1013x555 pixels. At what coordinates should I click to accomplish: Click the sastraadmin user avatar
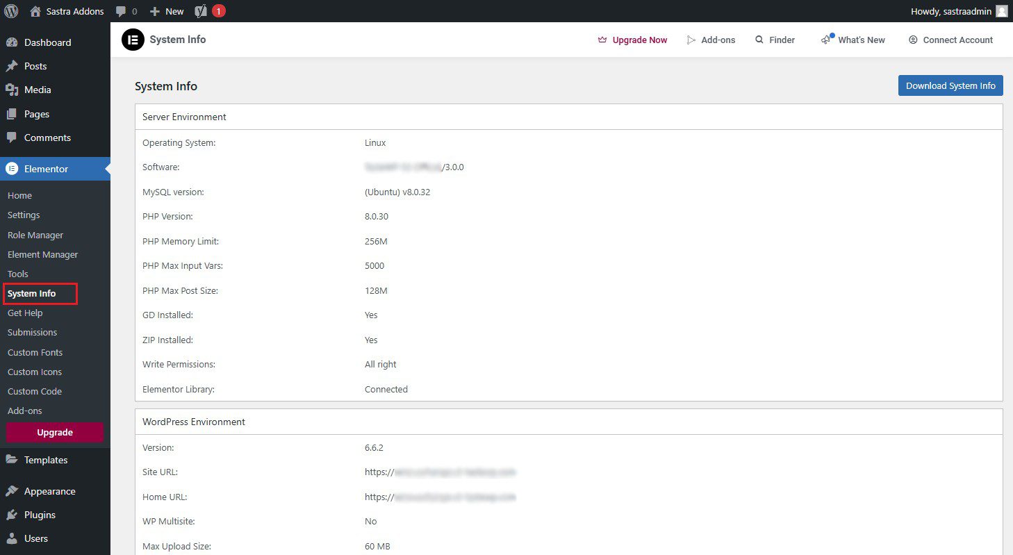pos(1001,11)
